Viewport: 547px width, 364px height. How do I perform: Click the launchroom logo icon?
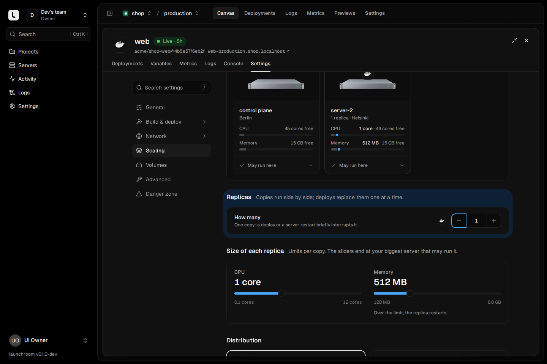click(14, 15)
